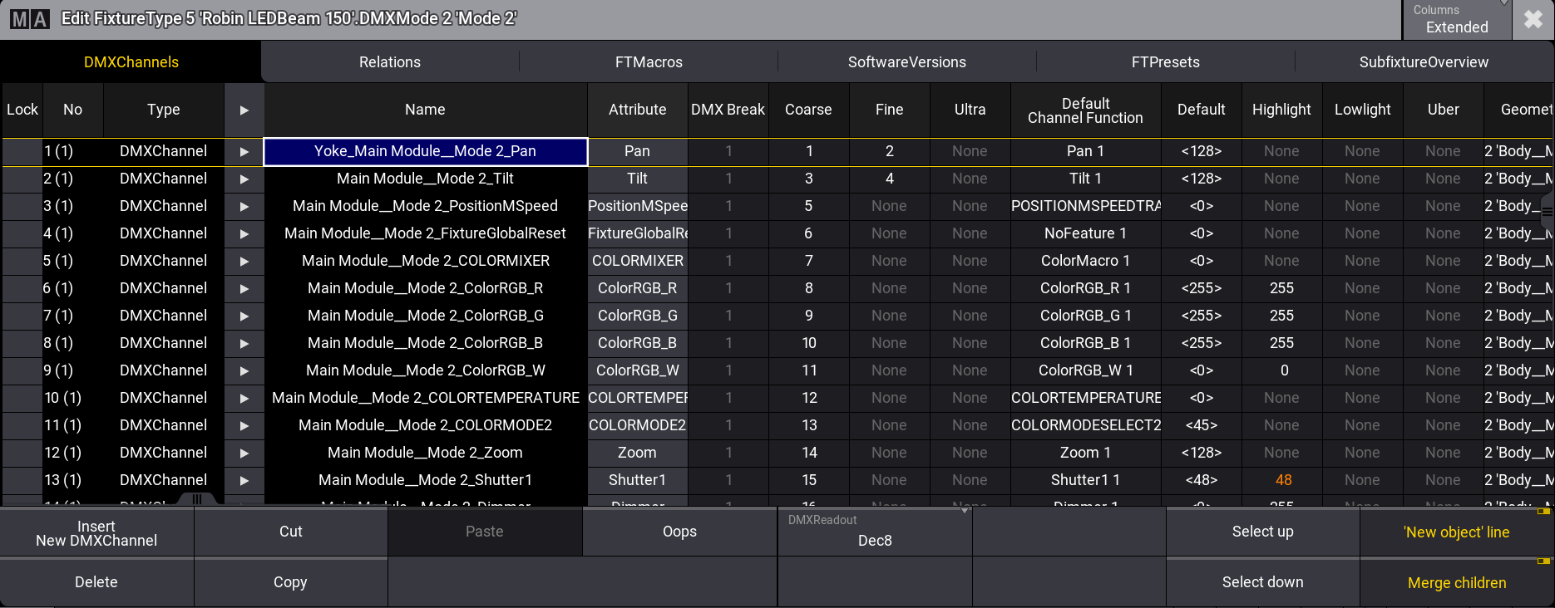Switch to the Relations tab
This screenshot has height=608, width=1555.
[x=390, y=62]
